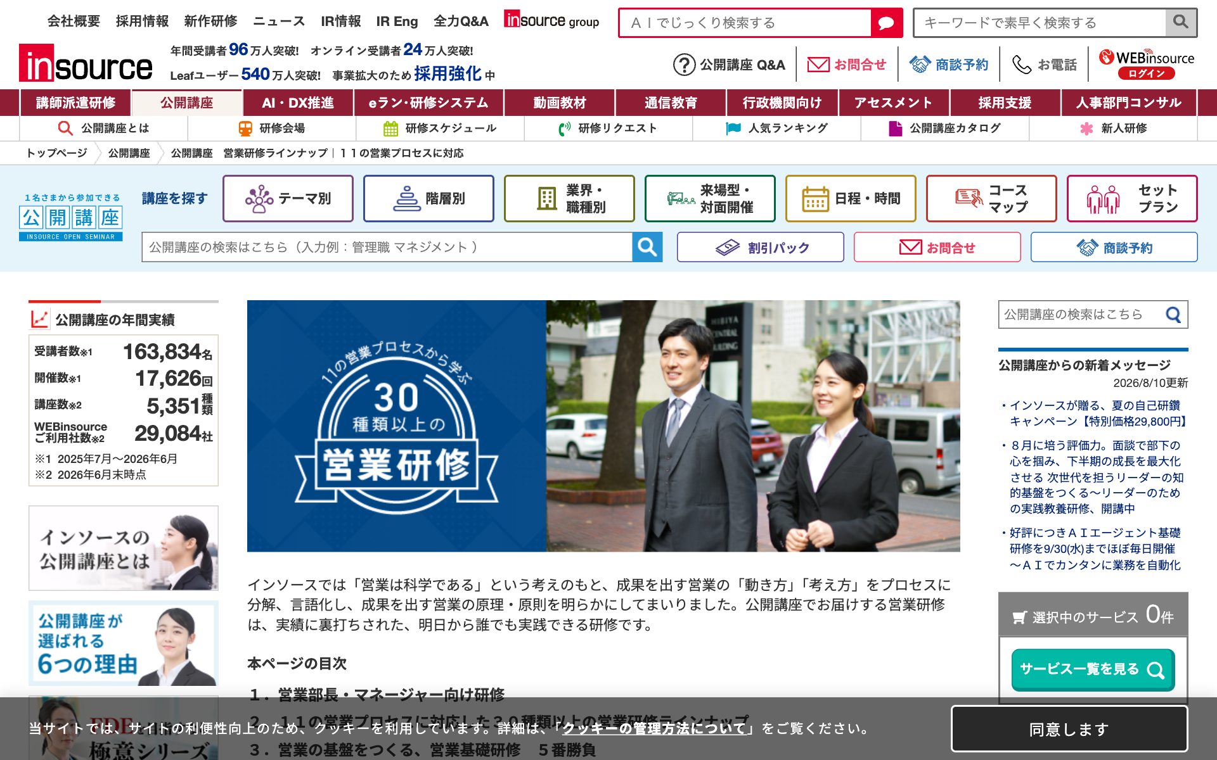Open the WEBinsource login button
Screen dimensions: 1217x760
[1146, 73]
